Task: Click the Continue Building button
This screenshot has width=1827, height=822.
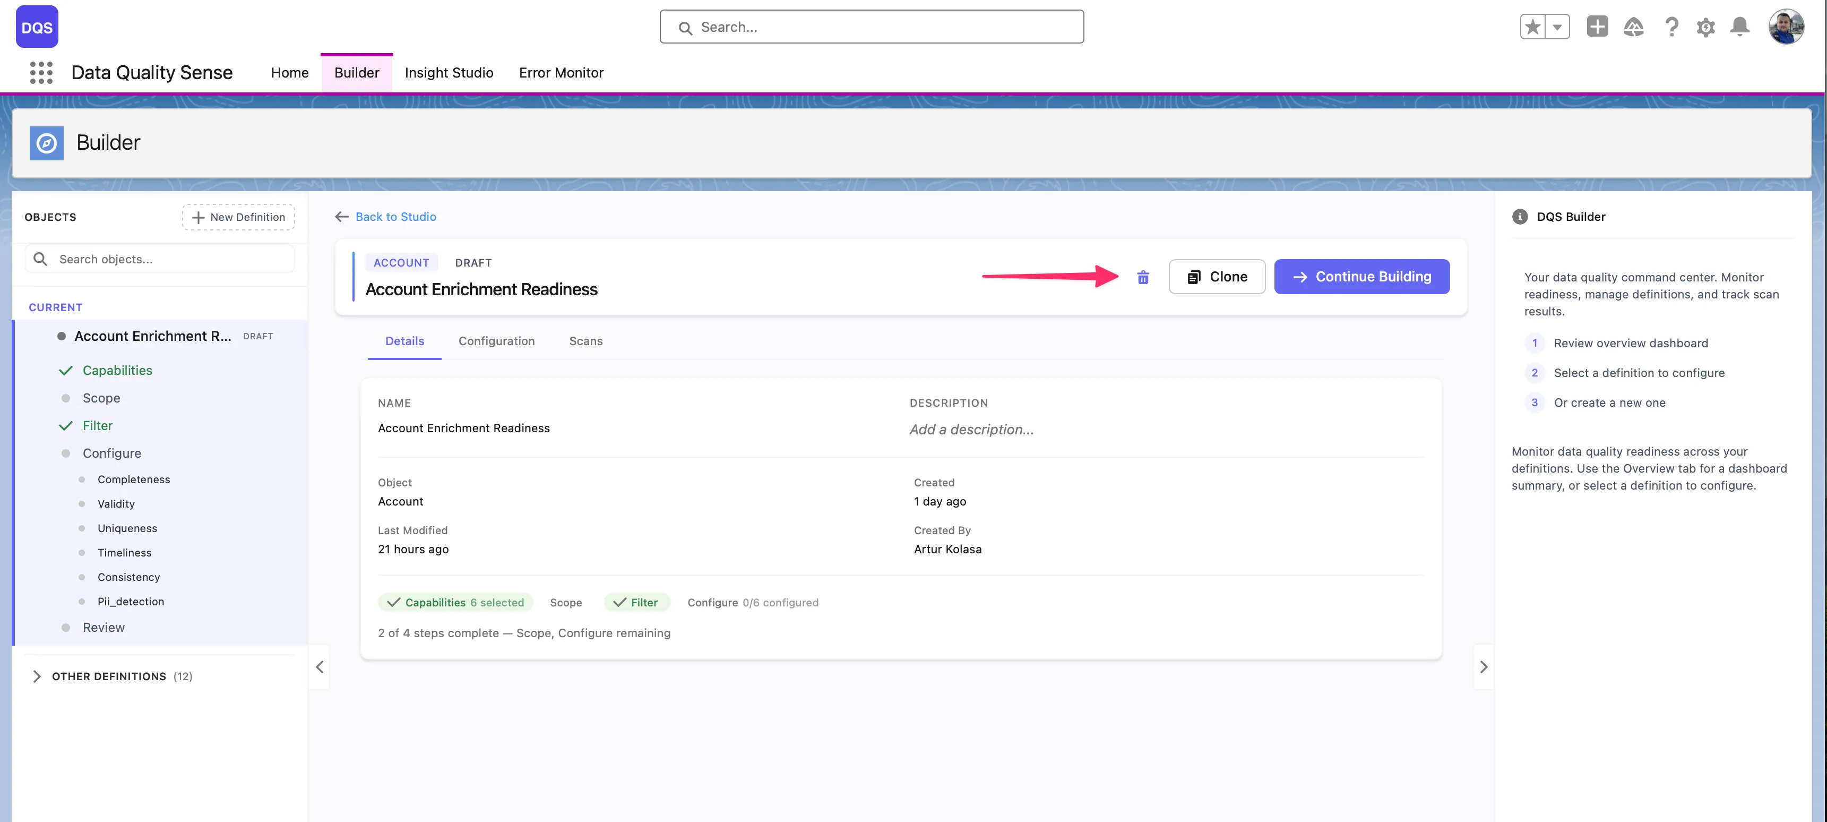Action: tap(1361, 277)
